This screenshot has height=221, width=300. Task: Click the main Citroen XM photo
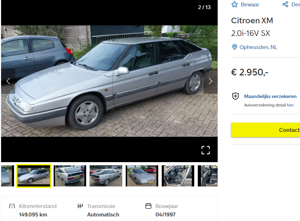[109, 81]
